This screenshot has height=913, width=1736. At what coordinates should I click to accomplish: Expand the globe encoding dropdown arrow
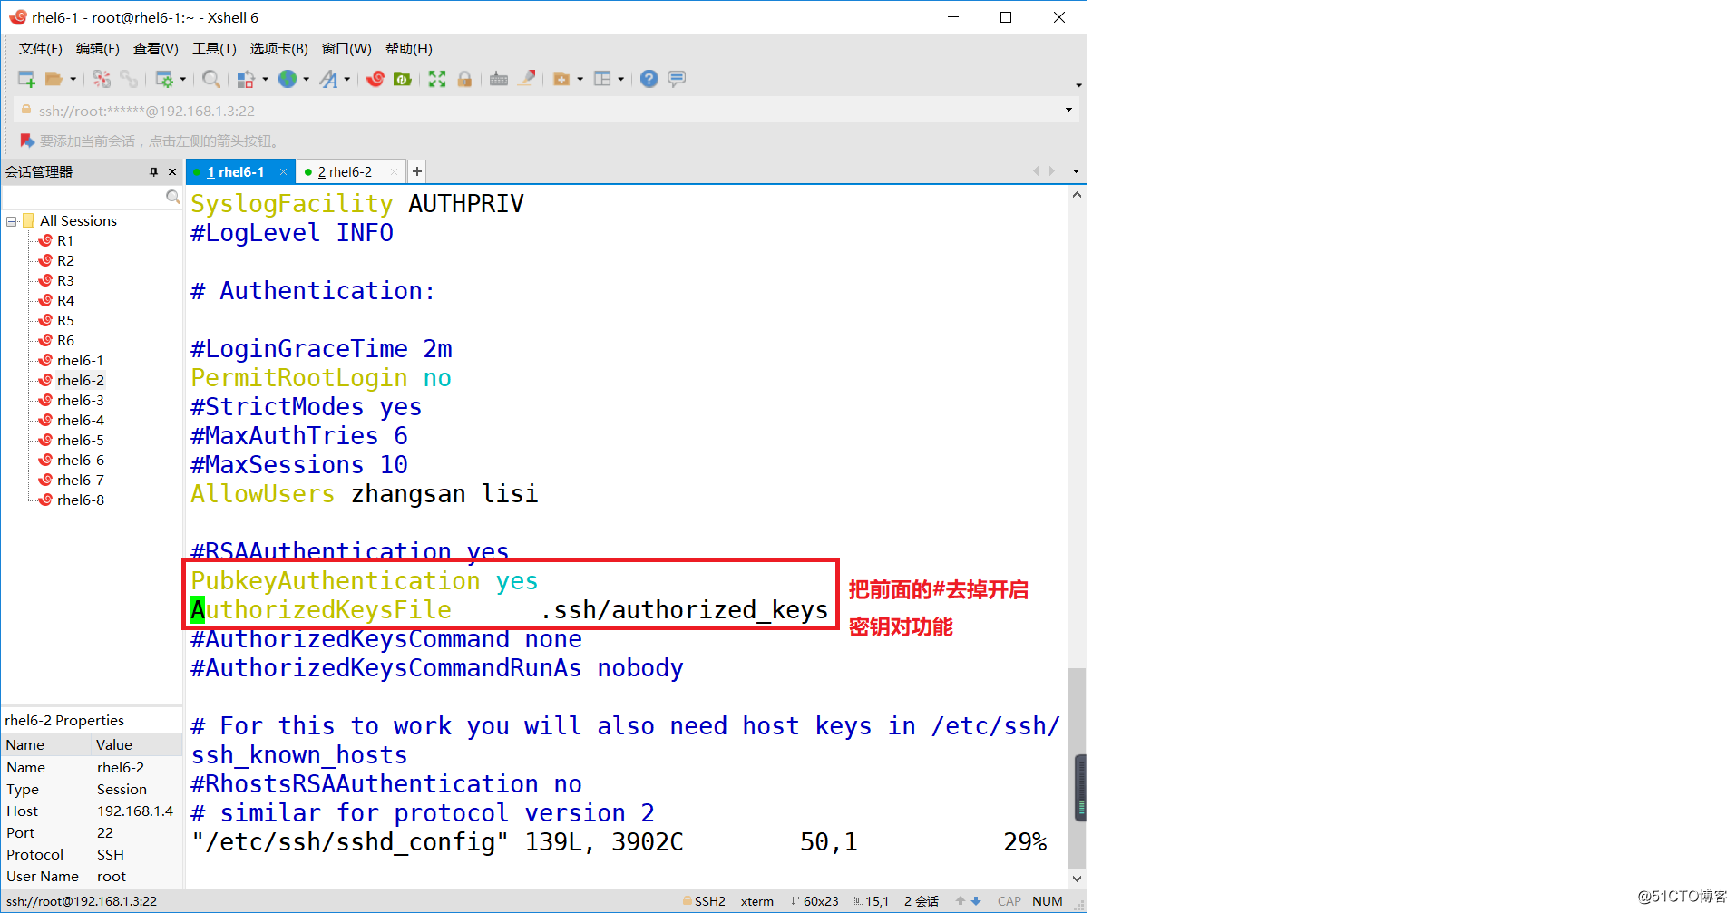coord(307,79)
